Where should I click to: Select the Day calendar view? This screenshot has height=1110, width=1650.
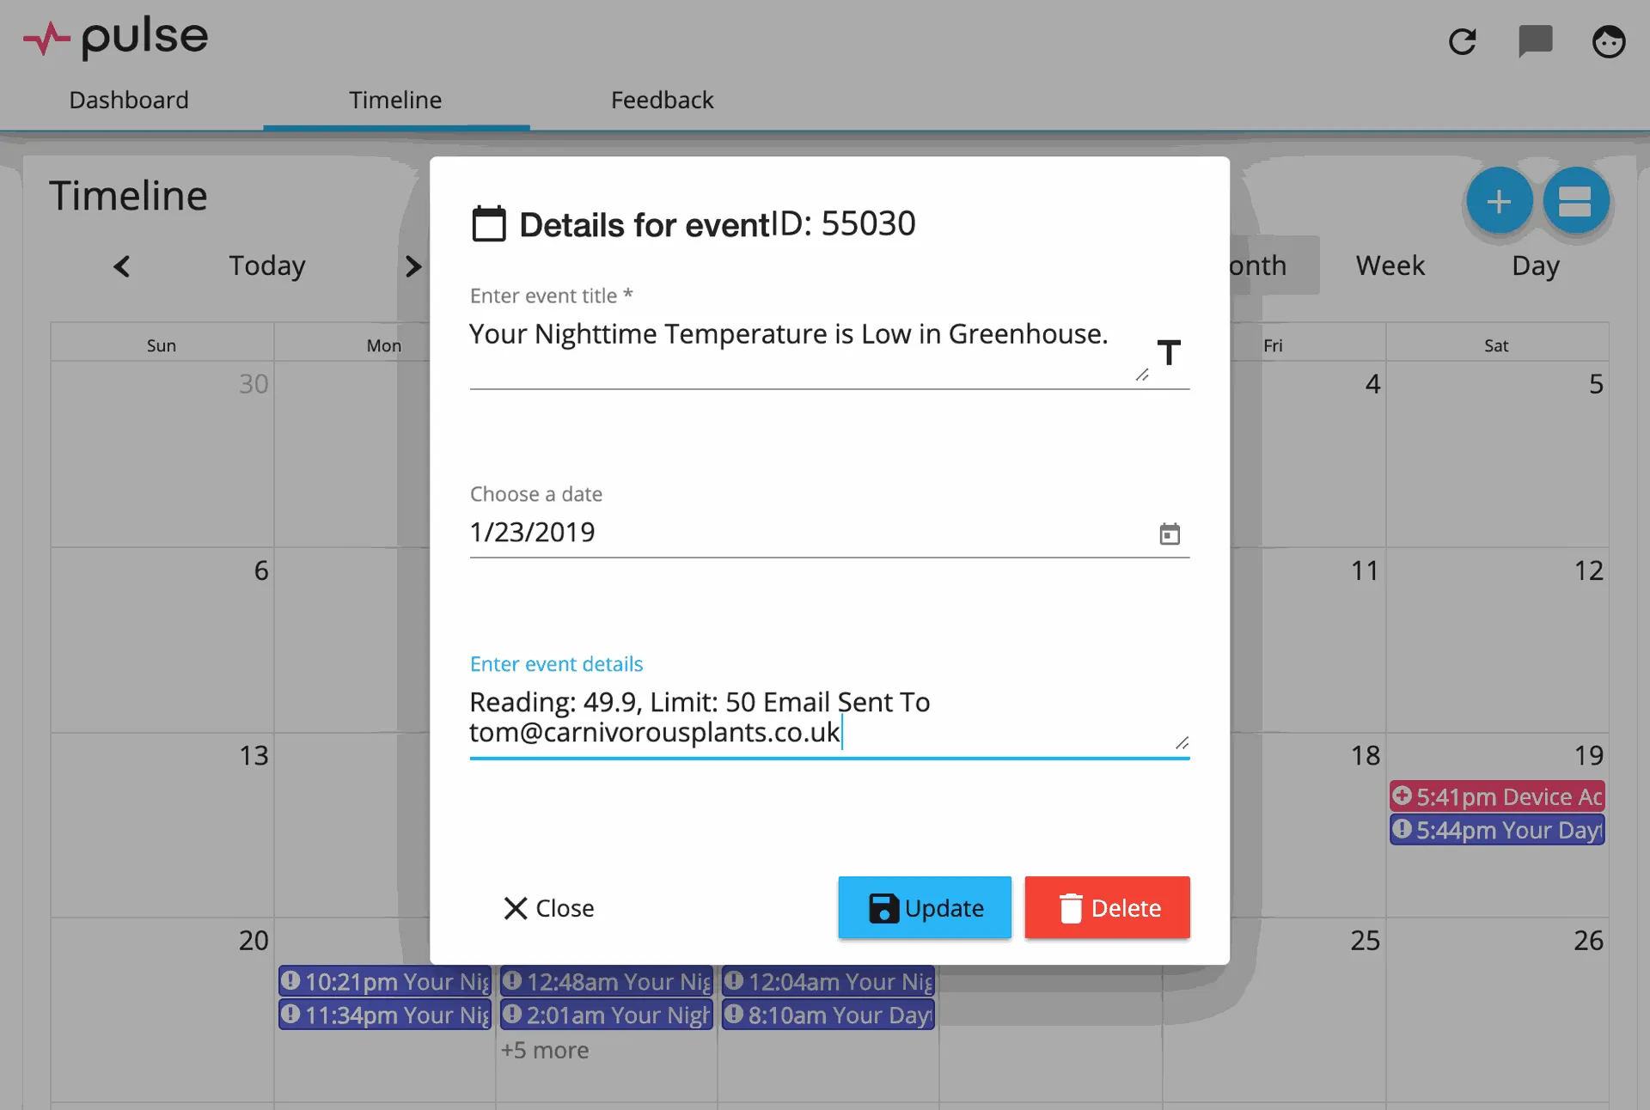1535,265
